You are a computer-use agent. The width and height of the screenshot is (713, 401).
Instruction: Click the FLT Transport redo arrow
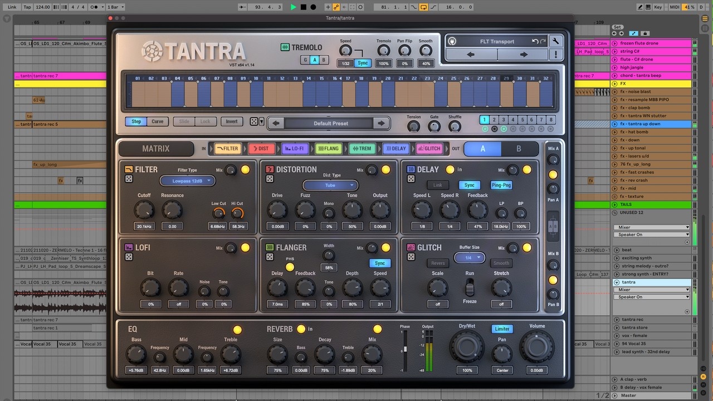(x=543, y=41)
